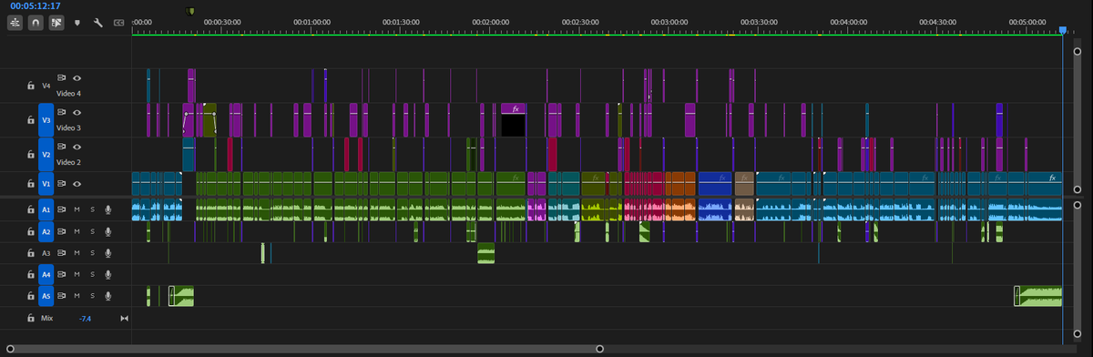This screenshot has height=357, width=1093.
Task: Select the black fx clip on V3
Action: 514,120
